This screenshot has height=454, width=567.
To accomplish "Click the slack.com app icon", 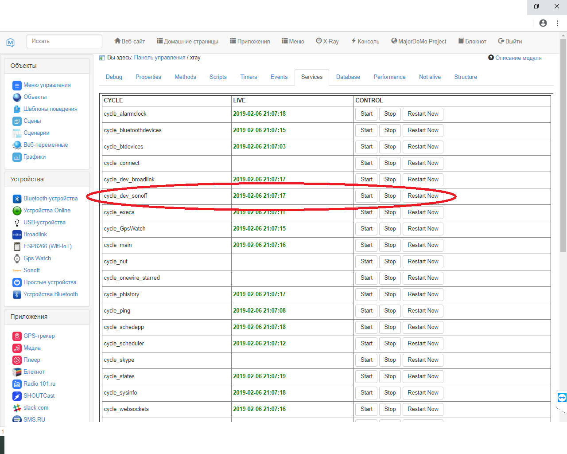I will 17,408.
